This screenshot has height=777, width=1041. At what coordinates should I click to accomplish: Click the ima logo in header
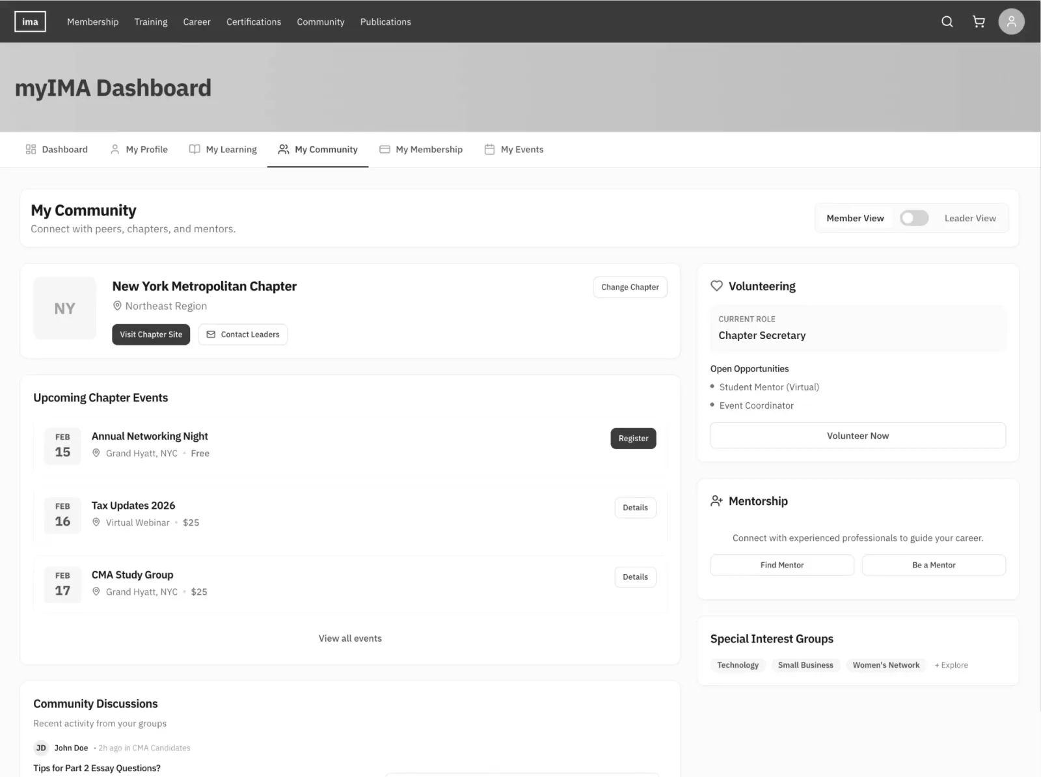point(30,21)
